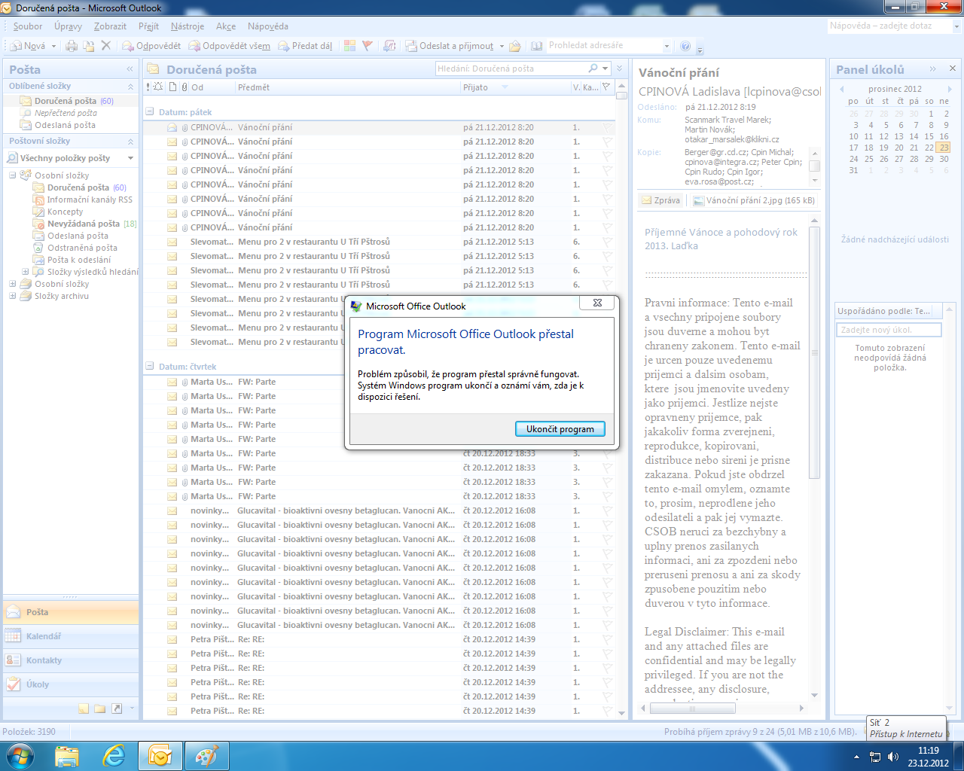Open attachment Vánoční přání 2.jpg
964x771 pixels.
coord(754,200)
